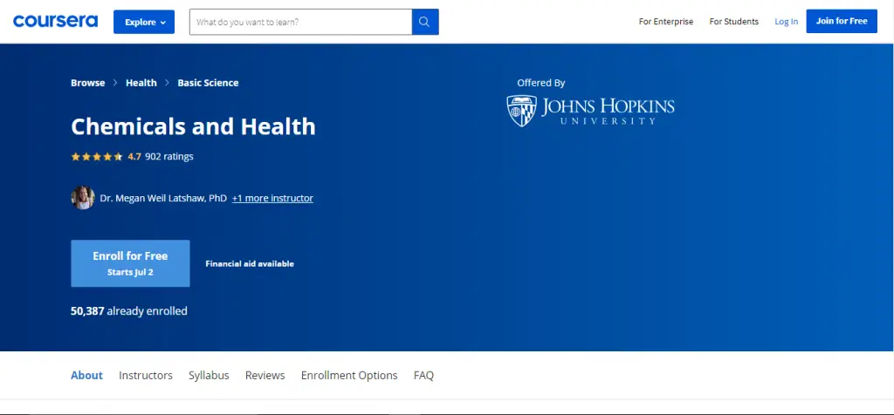Click the 'What do you want to learn?' search field
The width and height of the screenshot is (894, 415).
click(300, 22)
